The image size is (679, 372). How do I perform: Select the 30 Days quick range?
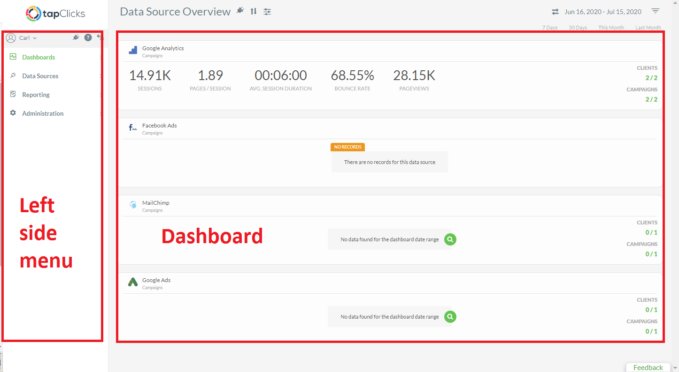pos(578,28)
